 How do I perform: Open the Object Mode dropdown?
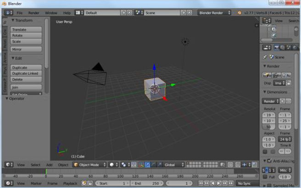point(89,165)
